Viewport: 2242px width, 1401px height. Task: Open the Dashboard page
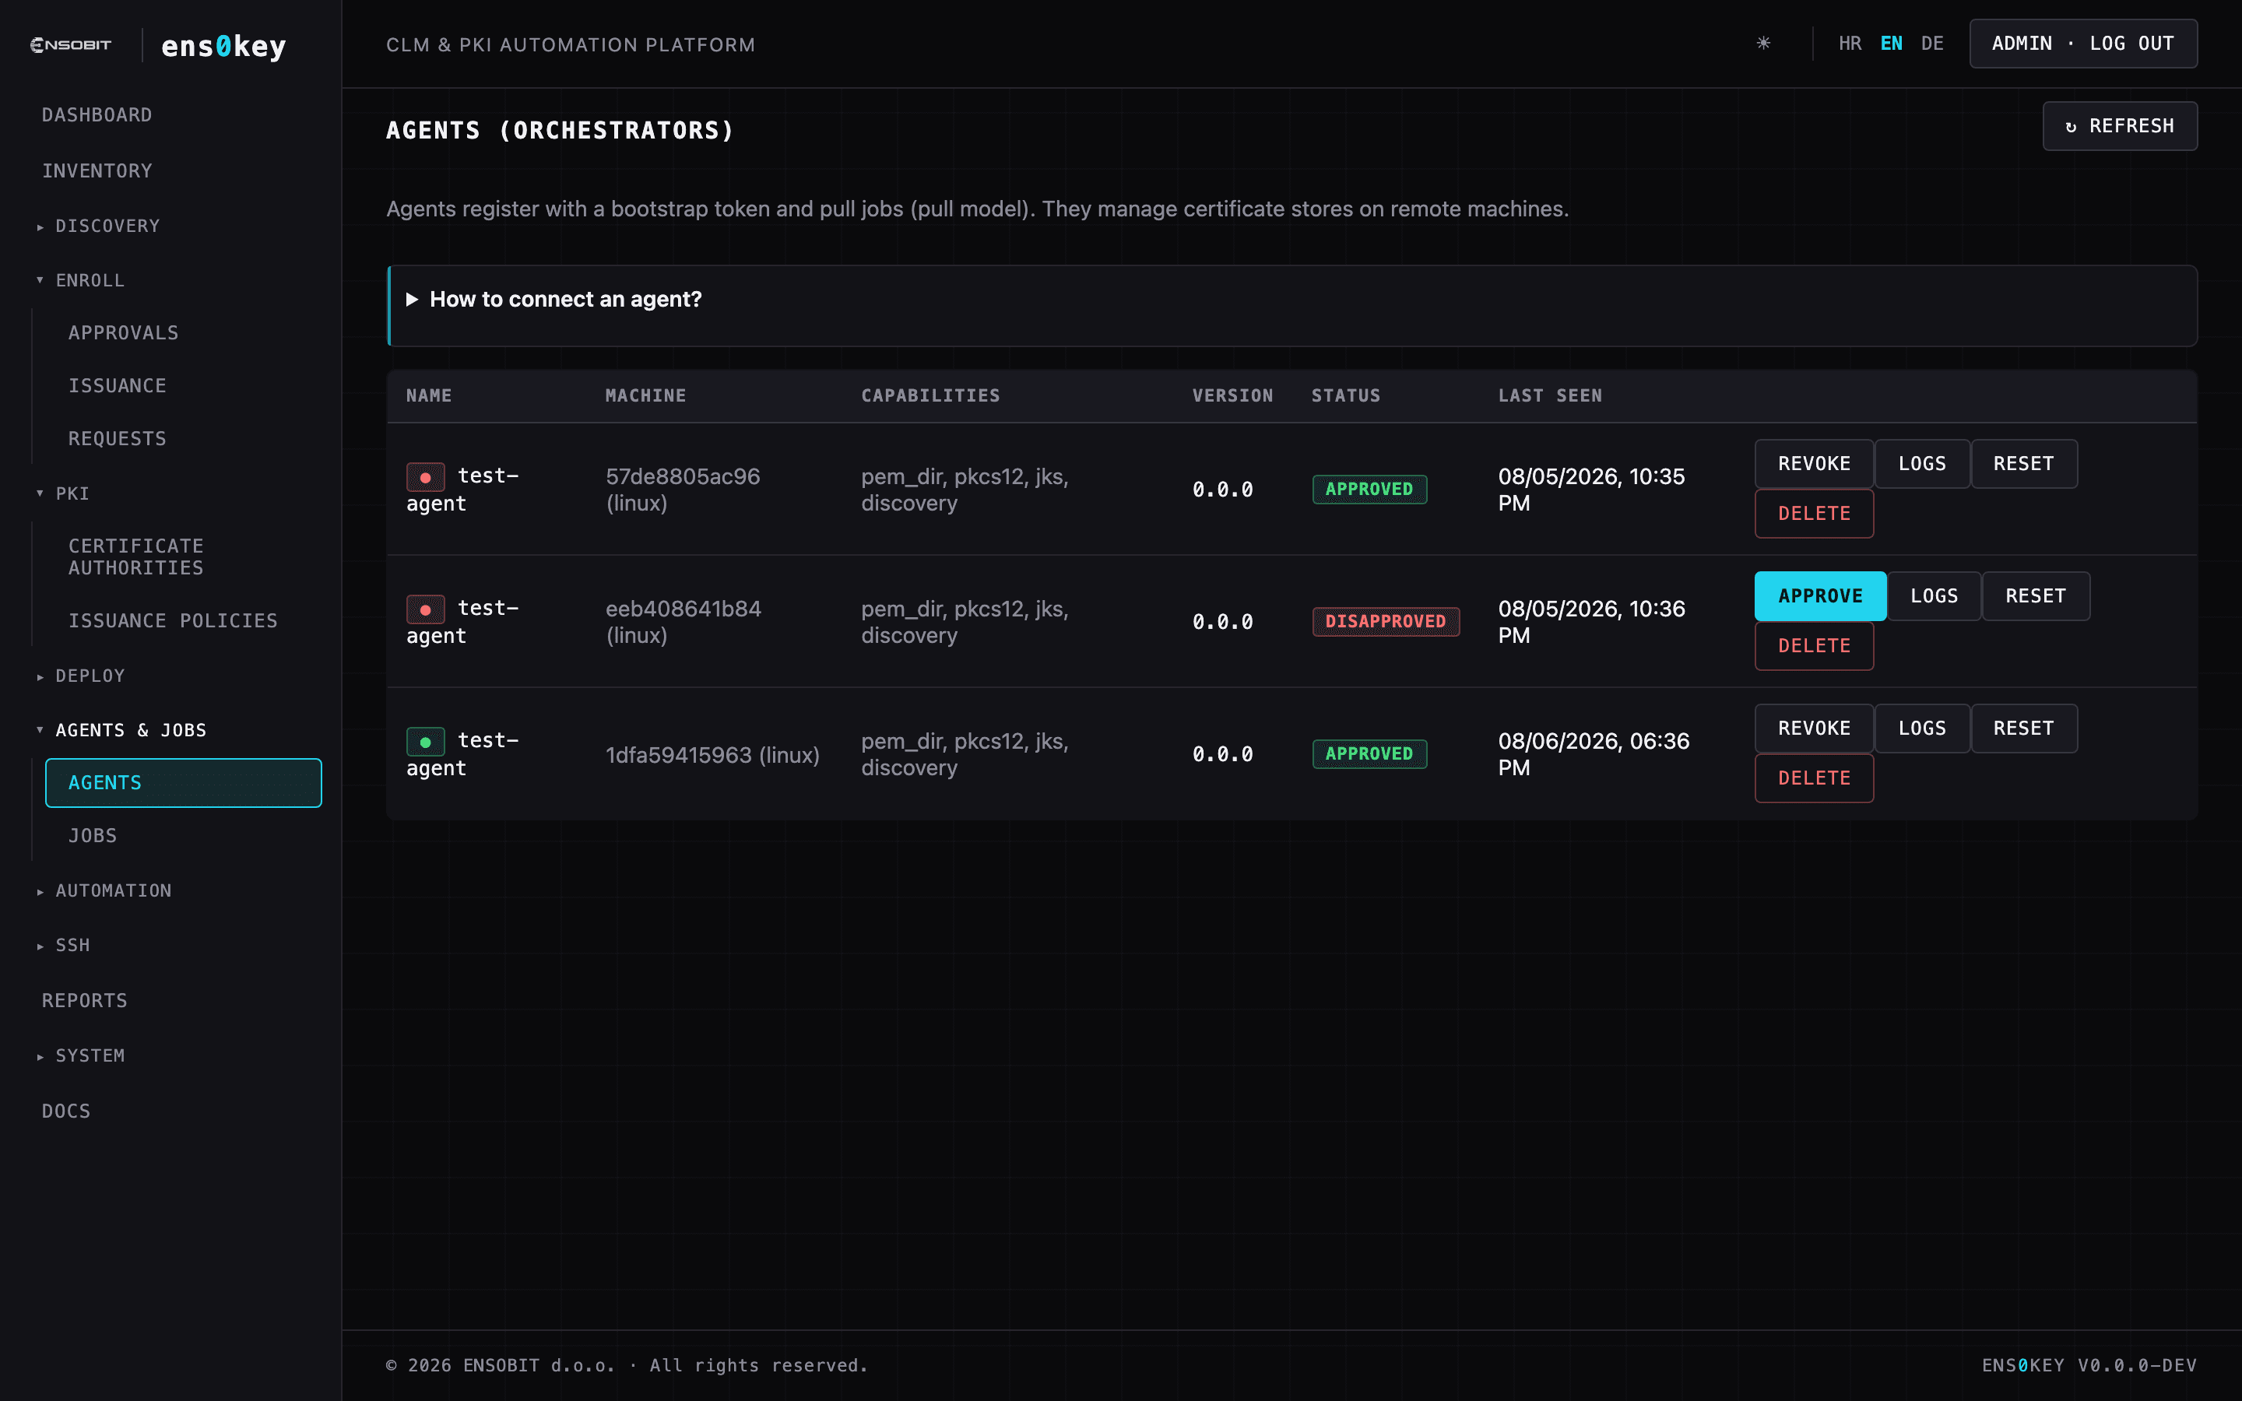pos(97,115)
